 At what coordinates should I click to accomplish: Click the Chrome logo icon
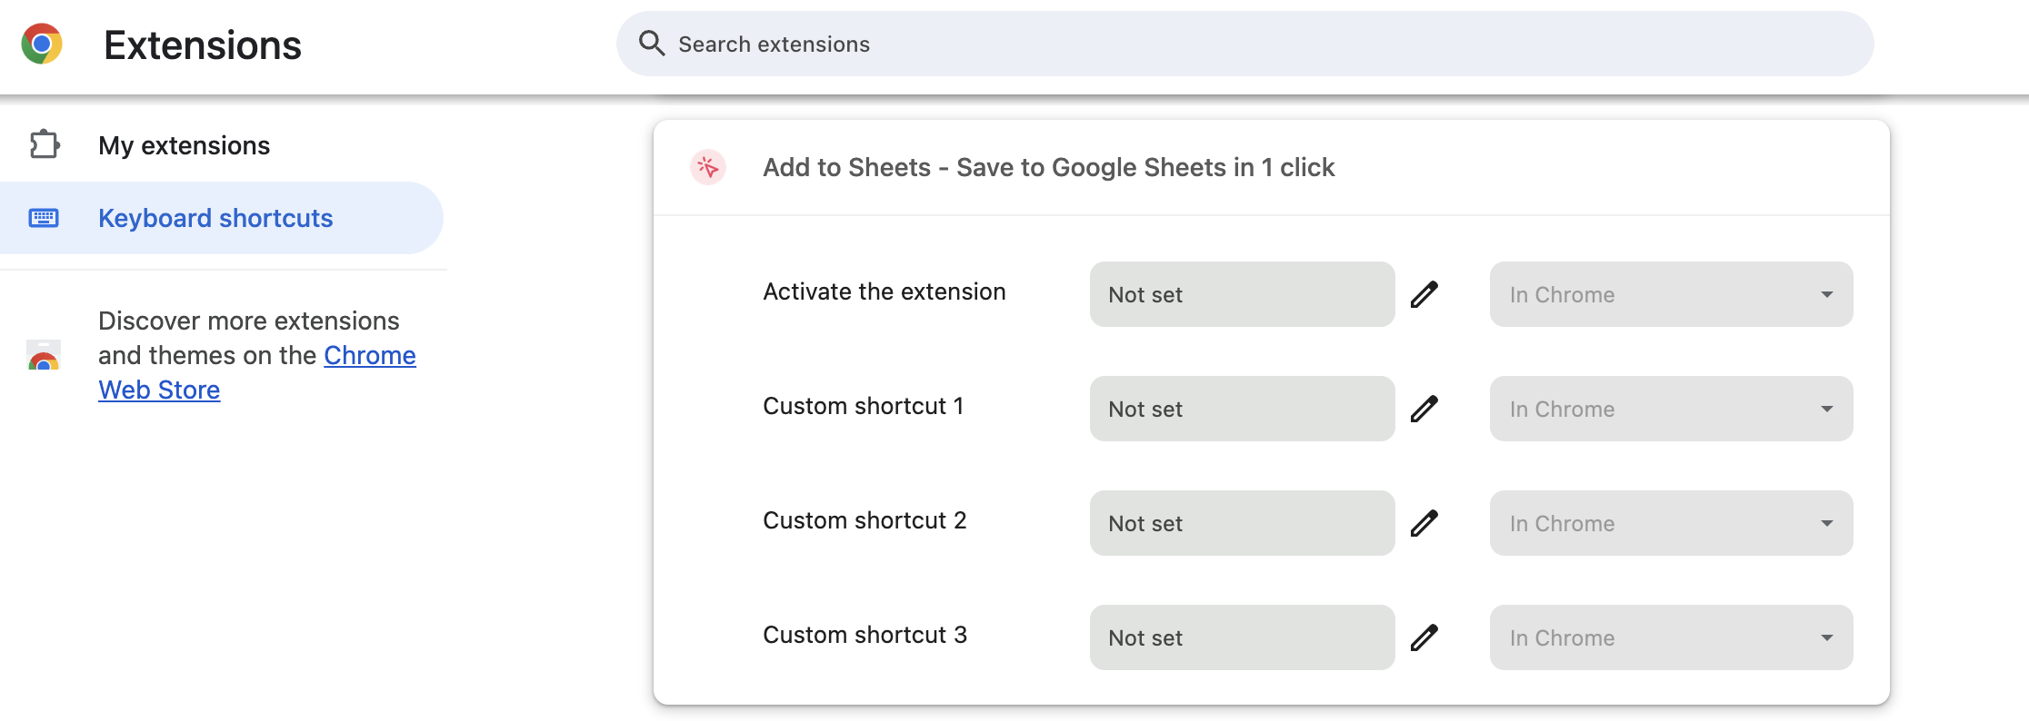coord(42,44)
